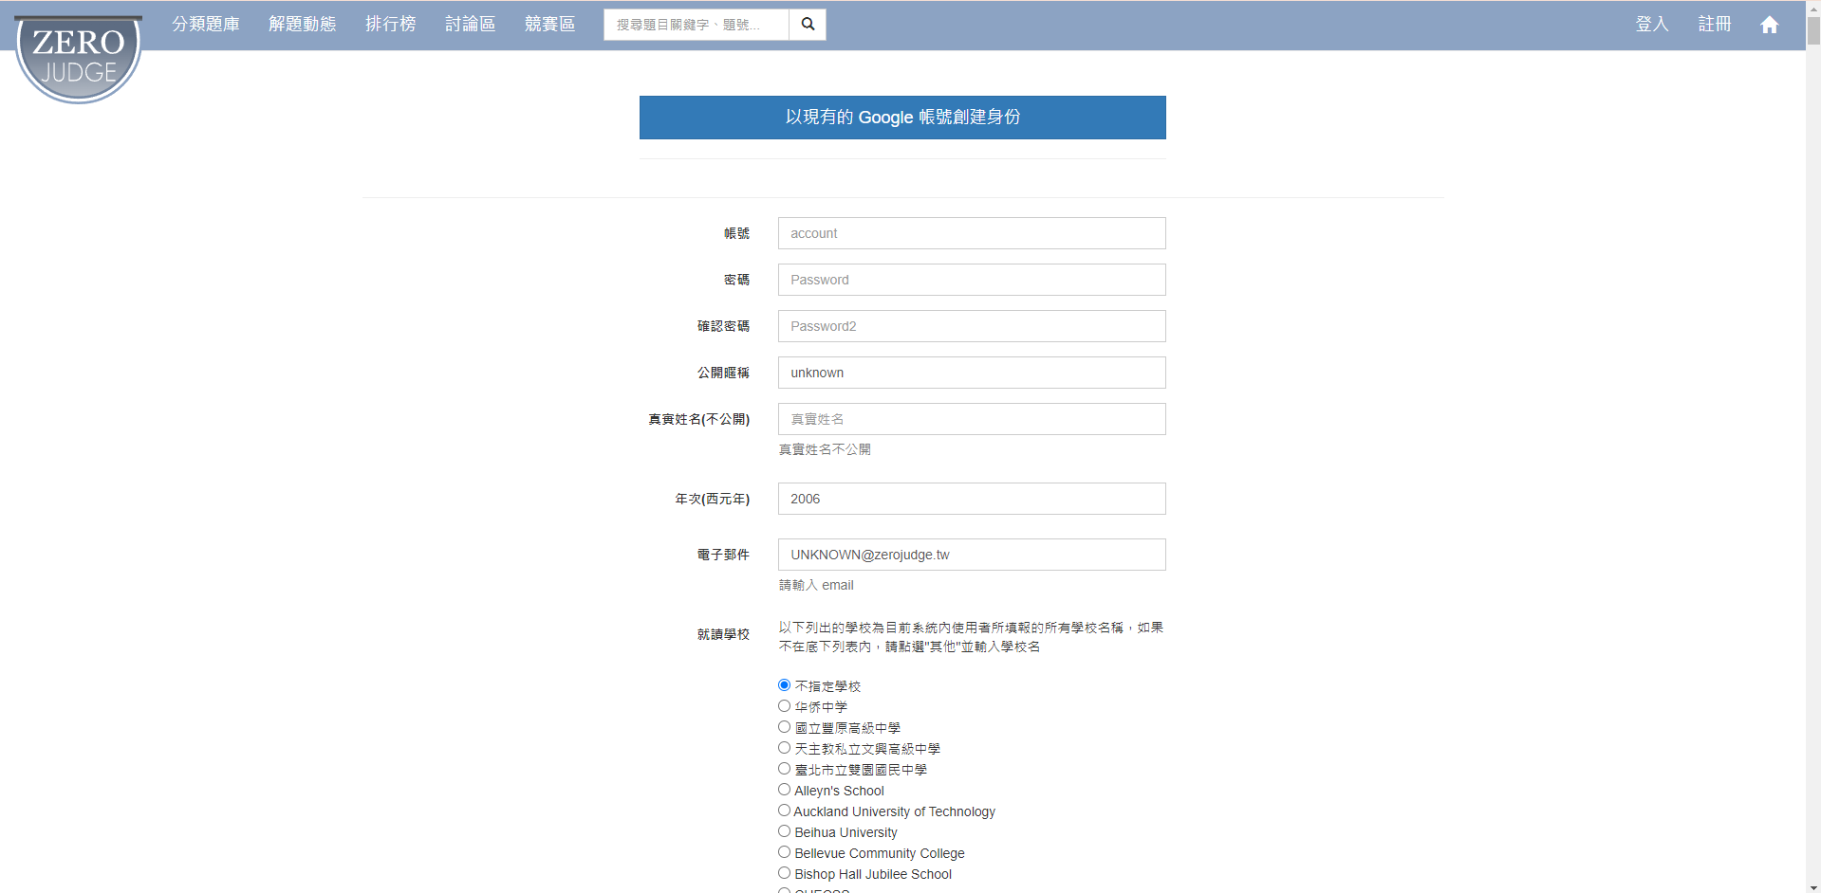Click the 登入 login link
Image resolution: width=1821 pixels, height=893 pixels.
click(x=1651, y=25)
